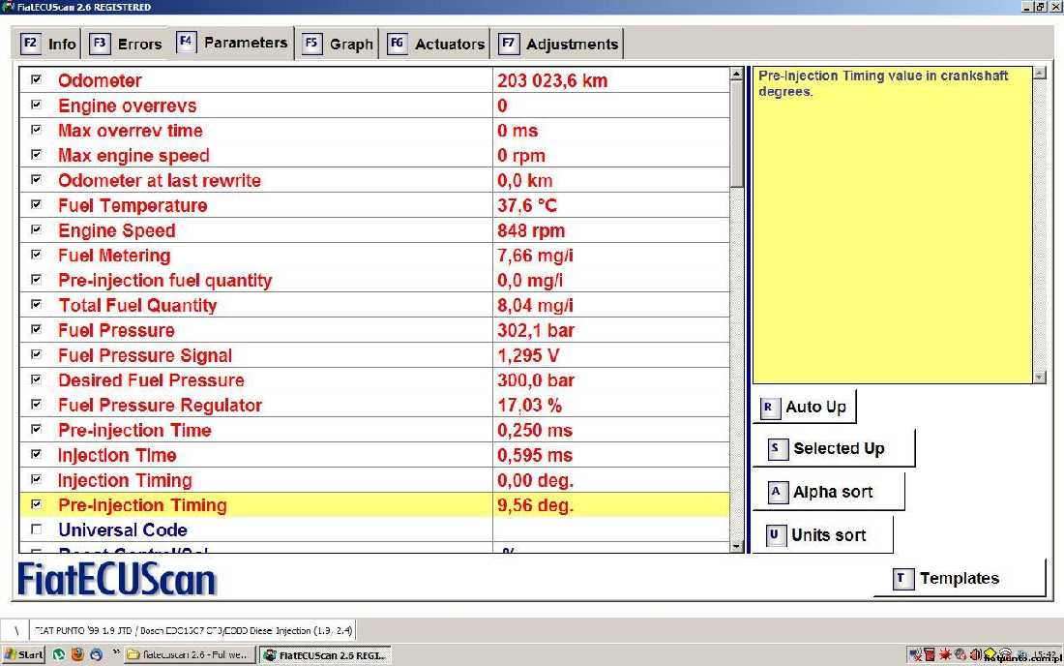Click the Selected Up button

click(x=833, y=448)
